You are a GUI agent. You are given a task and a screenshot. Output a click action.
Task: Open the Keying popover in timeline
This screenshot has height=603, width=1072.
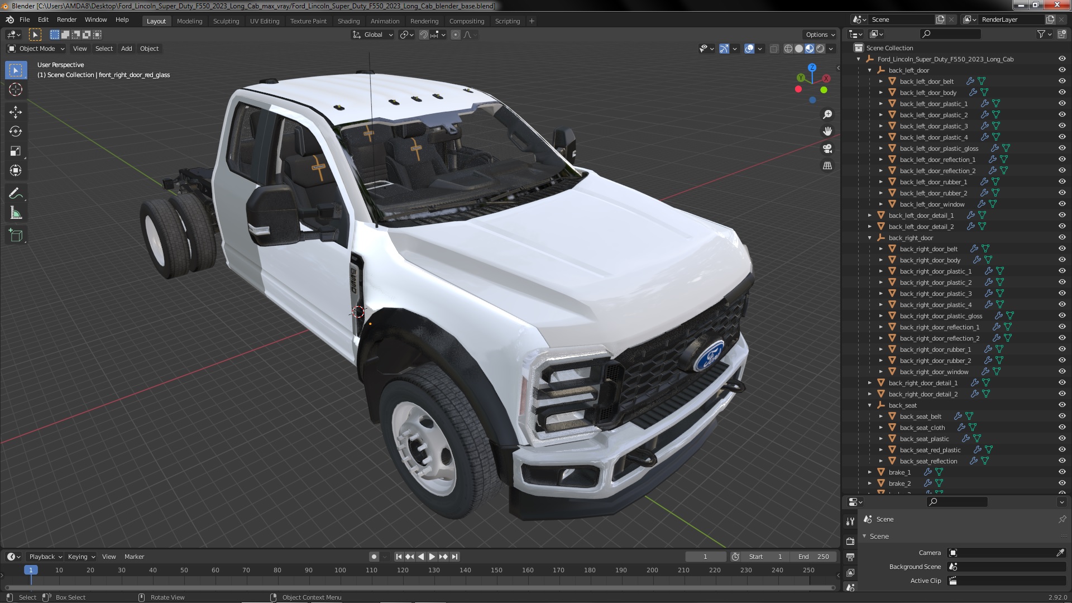(x=81, y=557)
